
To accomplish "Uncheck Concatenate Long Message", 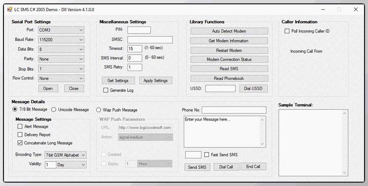I will pos(20,143).
